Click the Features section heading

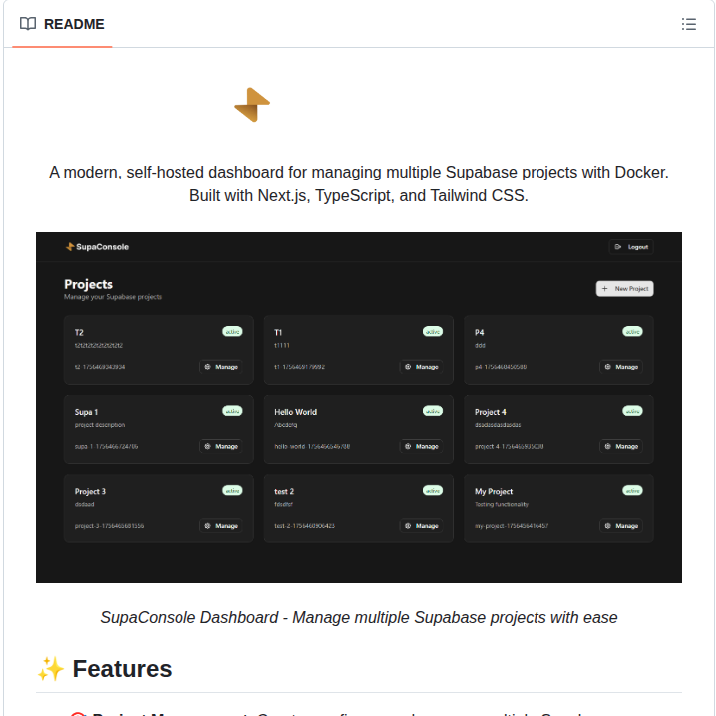tap(122, 669)
